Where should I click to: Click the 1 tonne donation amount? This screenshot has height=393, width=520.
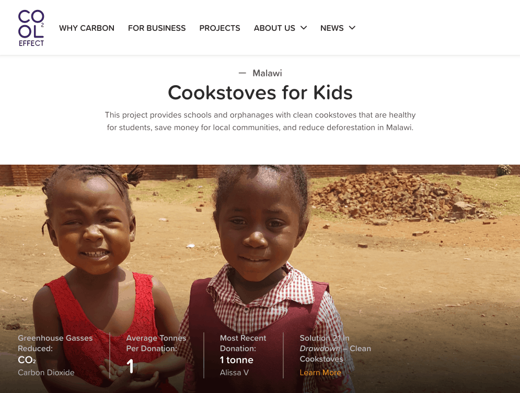pos(236,360)
